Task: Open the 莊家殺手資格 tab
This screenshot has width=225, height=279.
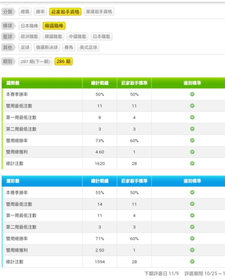Action: point(65,12)
